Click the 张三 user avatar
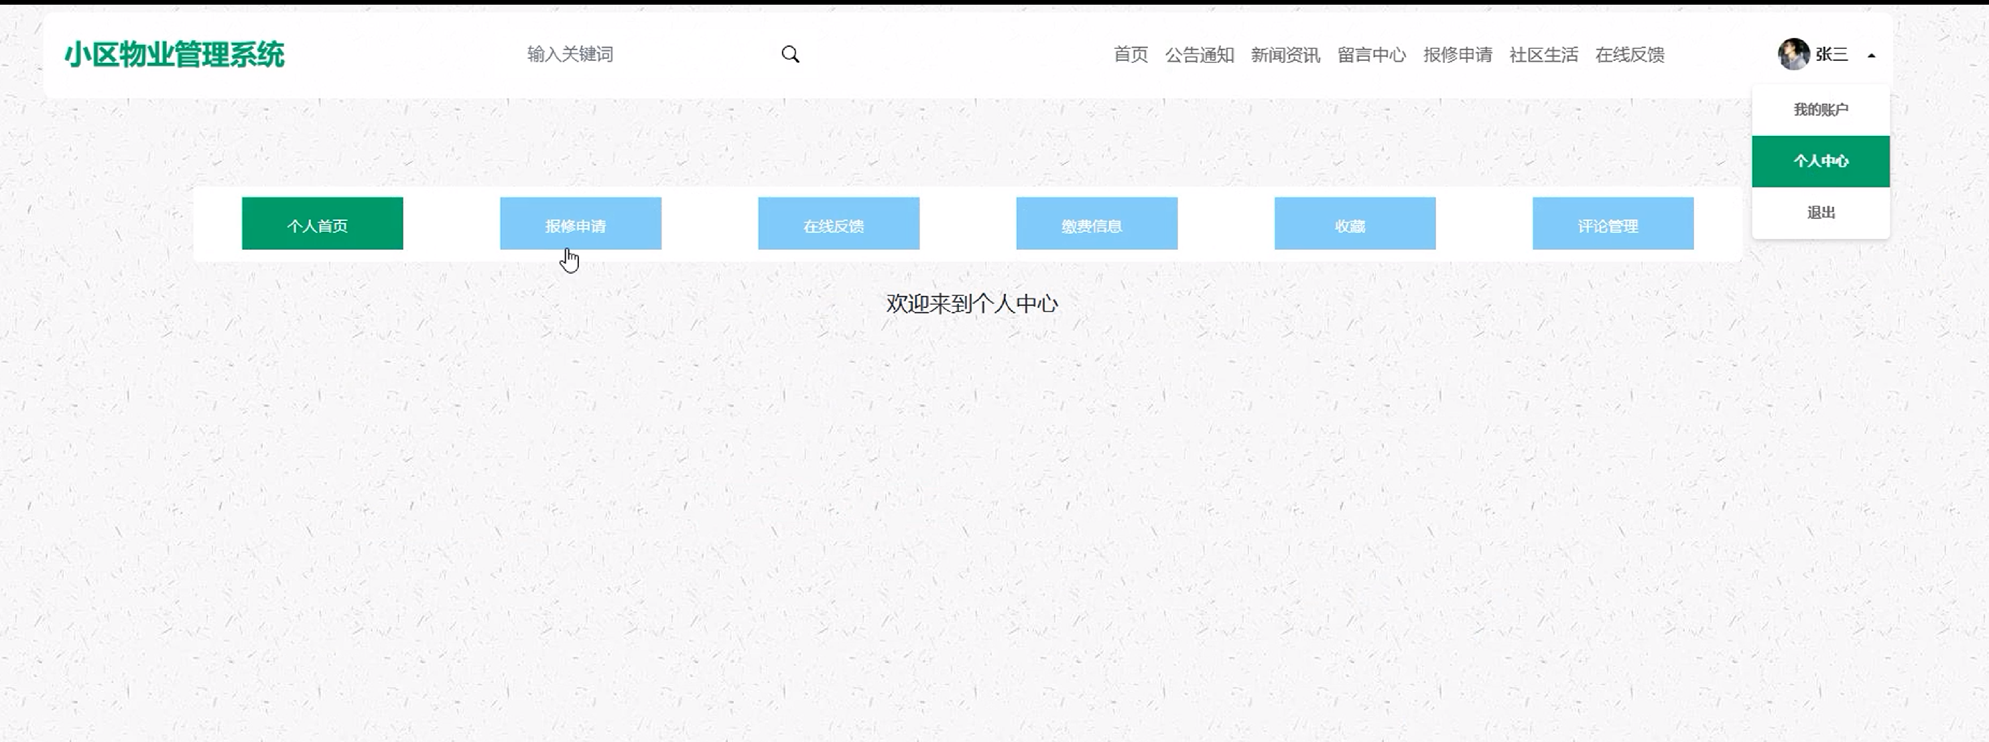The image size is (1989, 742). click(x=1793, y=54)
